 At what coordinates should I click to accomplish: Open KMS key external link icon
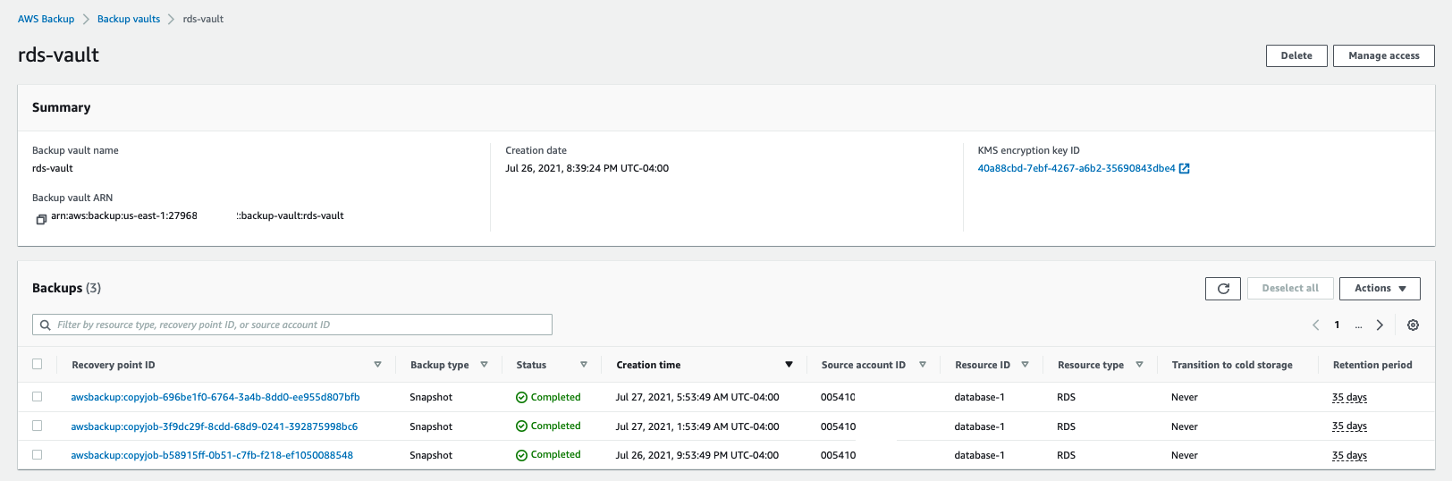(1185, 168)
